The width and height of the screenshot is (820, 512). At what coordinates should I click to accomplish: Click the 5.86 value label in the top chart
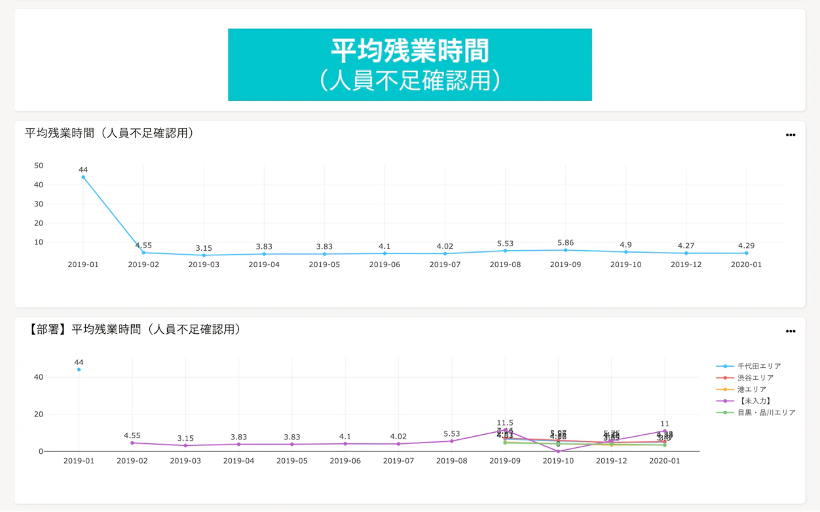pyautogui.click(x=565, y=243)
